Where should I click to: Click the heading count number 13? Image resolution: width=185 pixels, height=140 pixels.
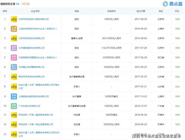pos(17,4)
